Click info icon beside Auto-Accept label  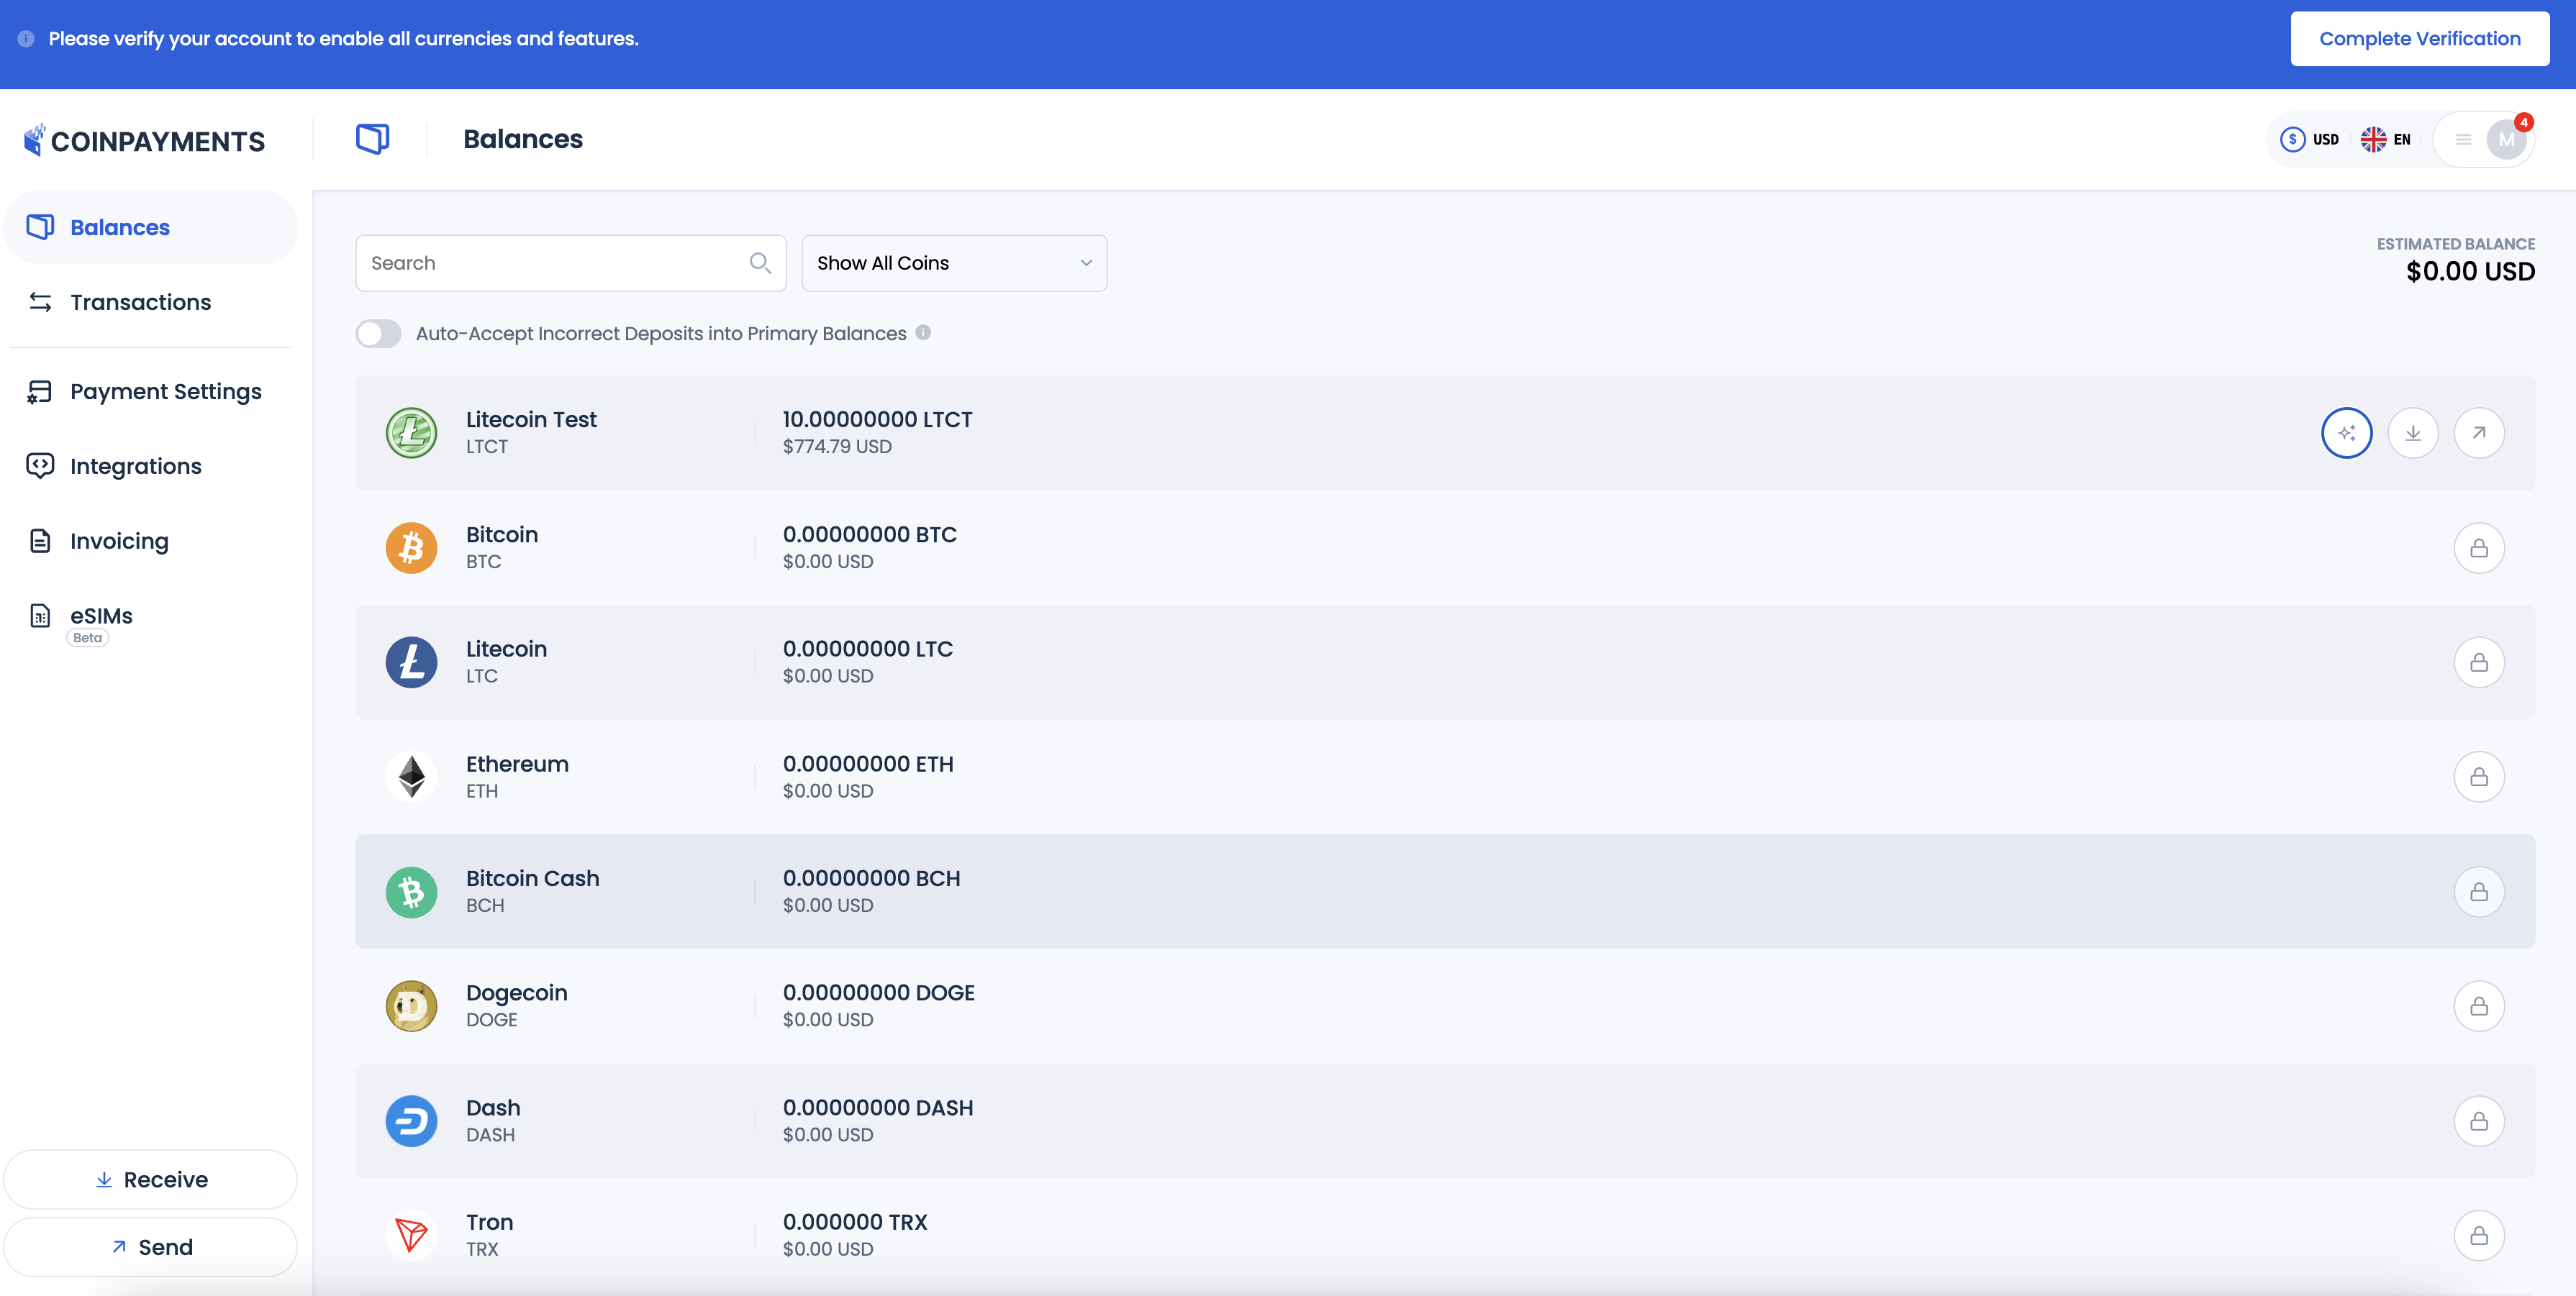coord(923,333)
